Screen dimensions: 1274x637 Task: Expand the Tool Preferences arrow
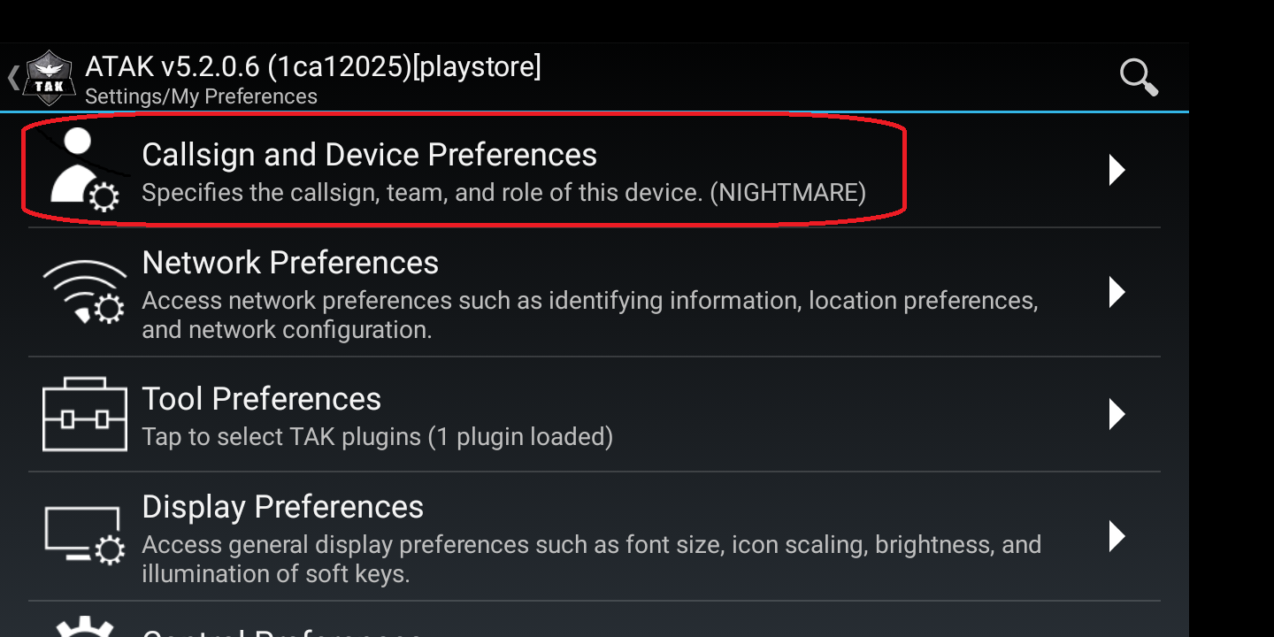click(1117, 414)
